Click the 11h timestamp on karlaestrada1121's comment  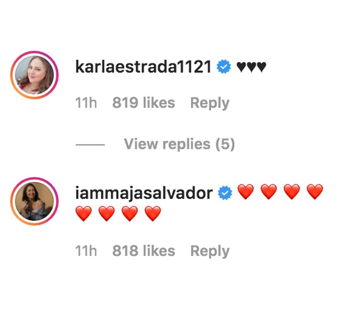tap(86, 102)
